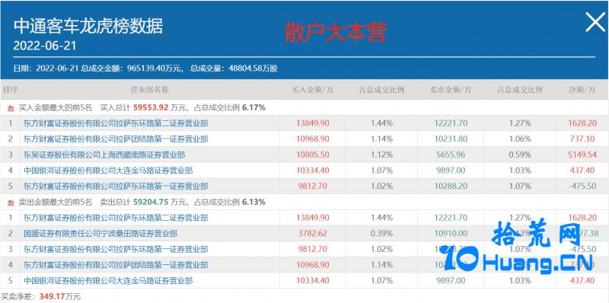Viewport: 609px width, 303px height.
Task: Open 拉萨东环路第二证券营业部 in the buy-side list
Action: (116, 123)
